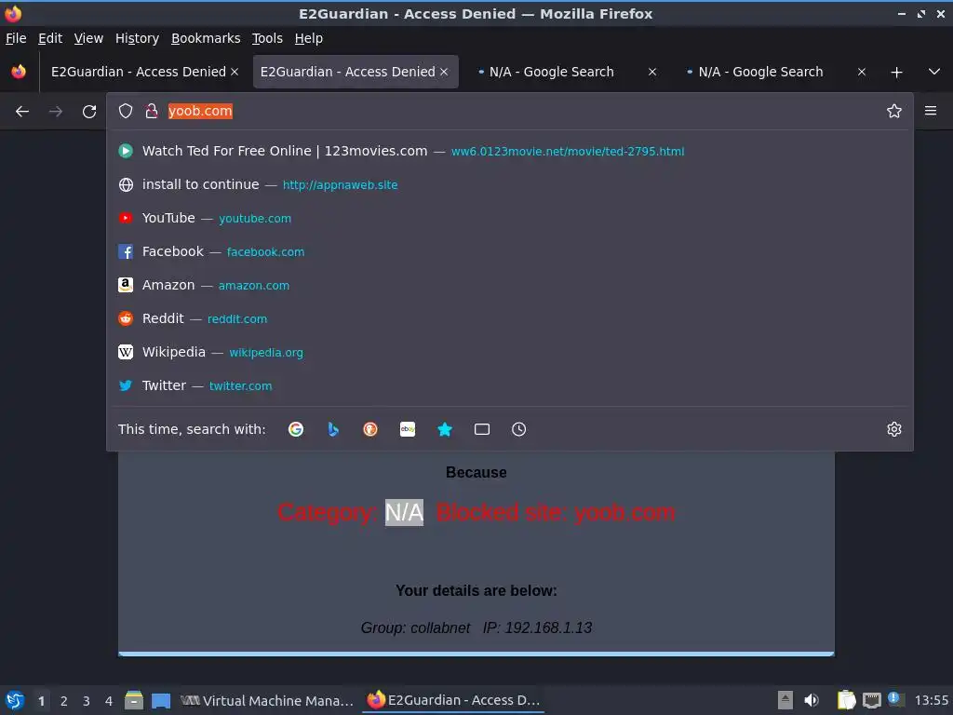Click the connection lock icon in address bar

pos(152,111)
